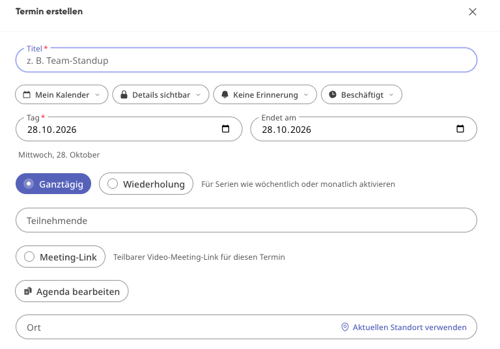The width and height of the screenshot is (500, 349).
Task: Expand the Details sichtbar chevron arrow
Action: [x=199, y=95]
